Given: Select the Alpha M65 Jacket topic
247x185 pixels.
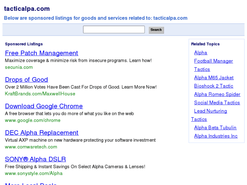Looking at the screenshot, I should pyautogui.click(x=214, y=78).
